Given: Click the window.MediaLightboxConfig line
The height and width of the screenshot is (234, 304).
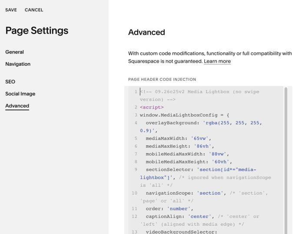Looking at the screenshot, I should tap(185, 115).
